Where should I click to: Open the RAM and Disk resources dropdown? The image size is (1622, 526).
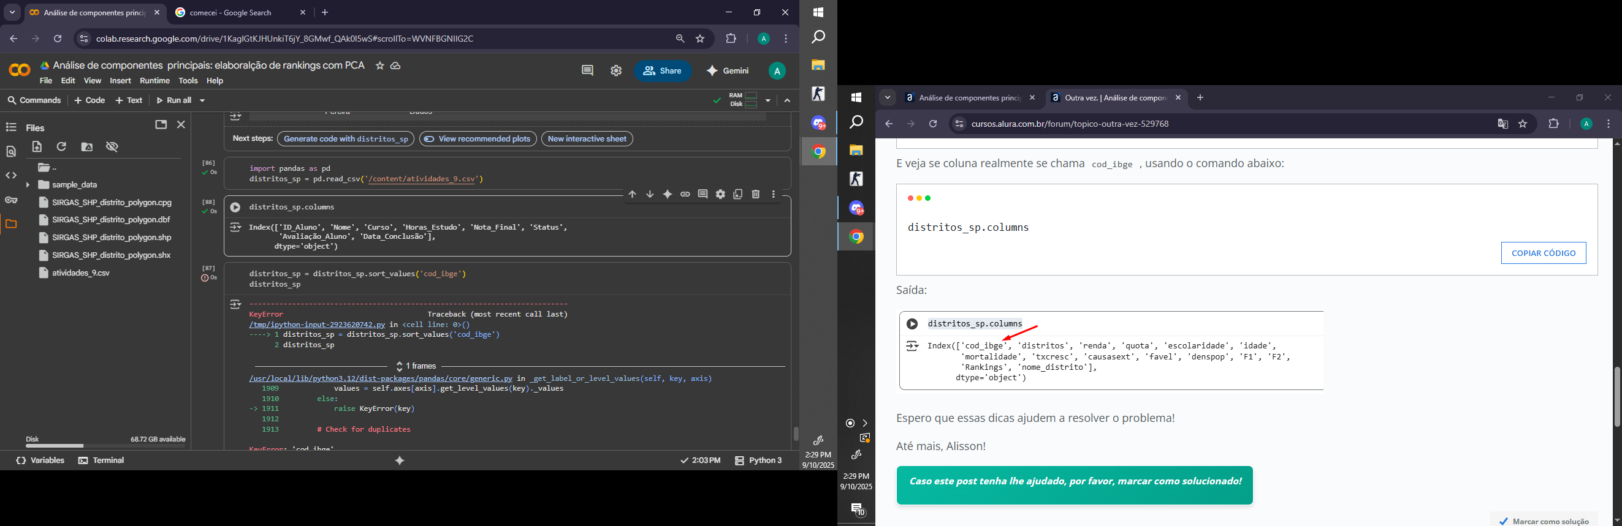click(768, 100)
